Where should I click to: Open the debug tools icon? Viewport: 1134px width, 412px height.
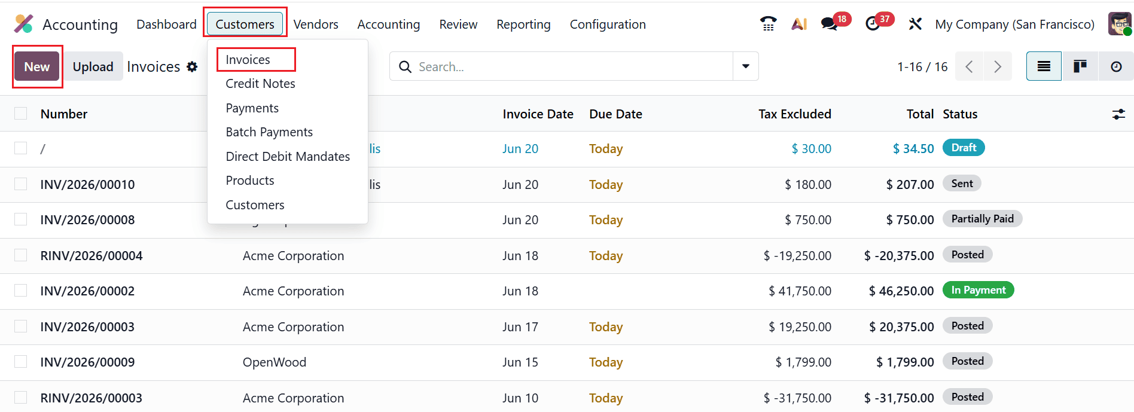pos(915,24)
